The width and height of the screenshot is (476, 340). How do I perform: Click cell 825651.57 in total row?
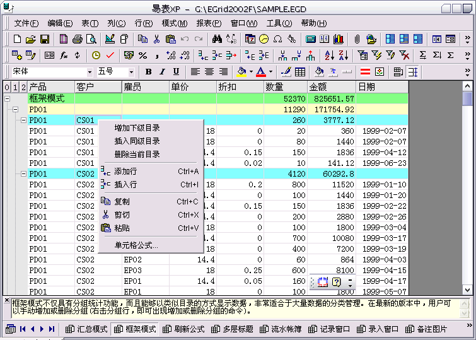point(332,98)
